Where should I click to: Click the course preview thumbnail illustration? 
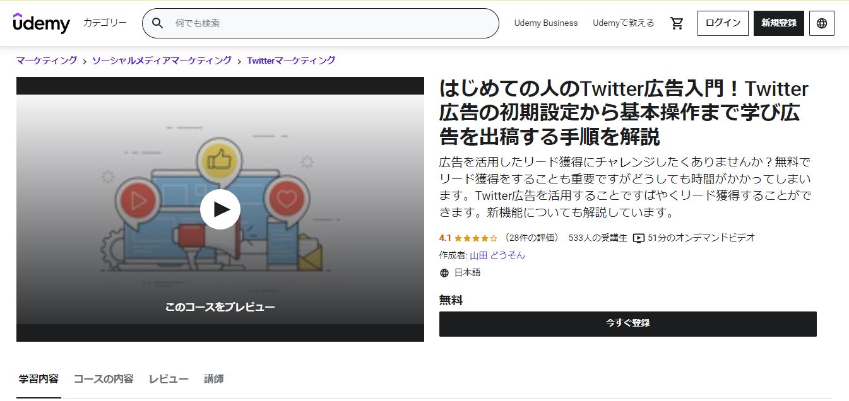(220, 209)
